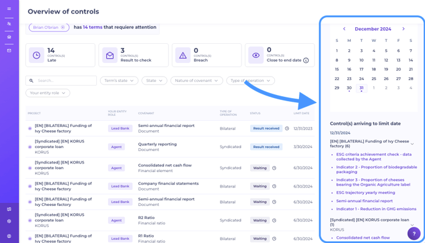Click the clock icon on the Late card
425x243 pixels.
pos(36,56)
